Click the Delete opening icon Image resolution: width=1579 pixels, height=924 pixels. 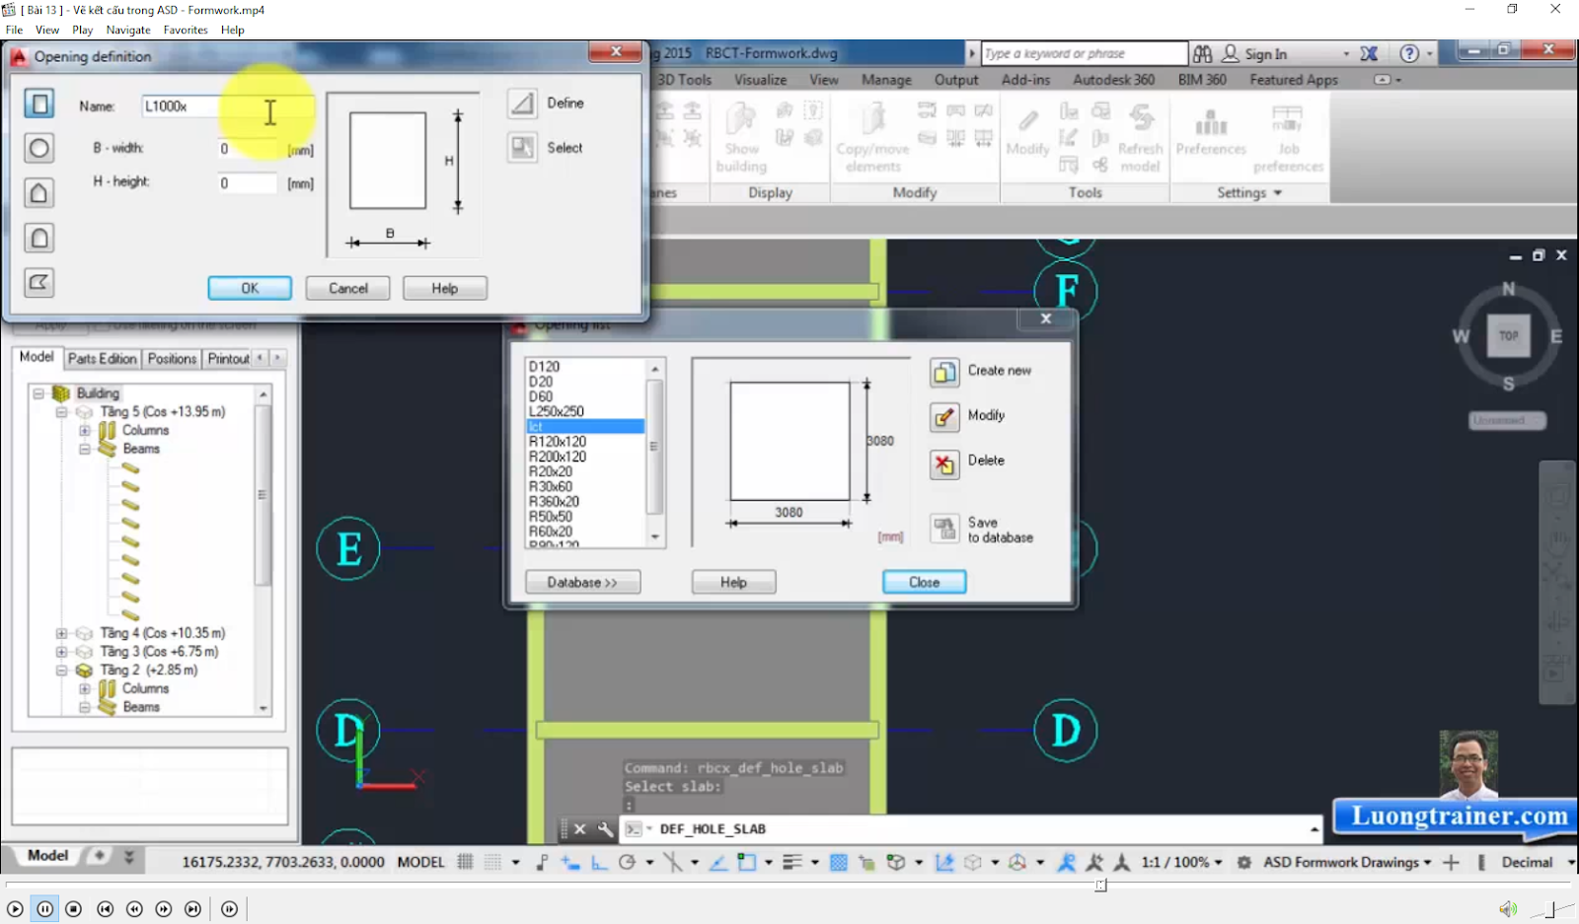[944, 464]
